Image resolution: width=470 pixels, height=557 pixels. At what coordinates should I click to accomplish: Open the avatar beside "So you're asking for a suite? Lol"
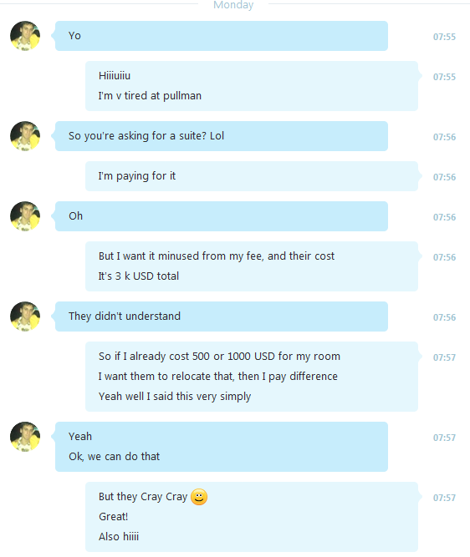tap(25, 136)
